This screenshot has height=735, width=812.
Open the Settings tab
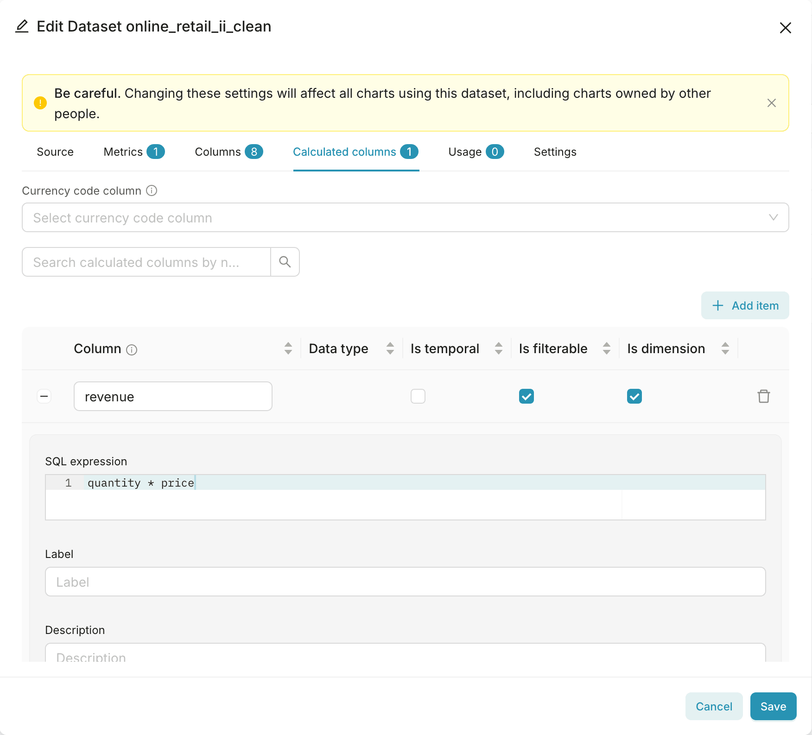pos(555,152)
